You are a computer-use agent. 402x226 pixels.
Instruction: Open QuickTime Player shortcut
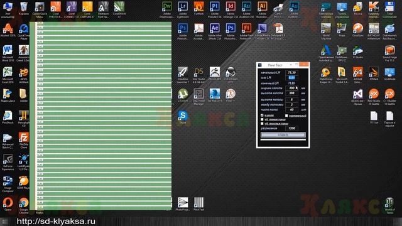pyautogui.click(x=24, y=31)
